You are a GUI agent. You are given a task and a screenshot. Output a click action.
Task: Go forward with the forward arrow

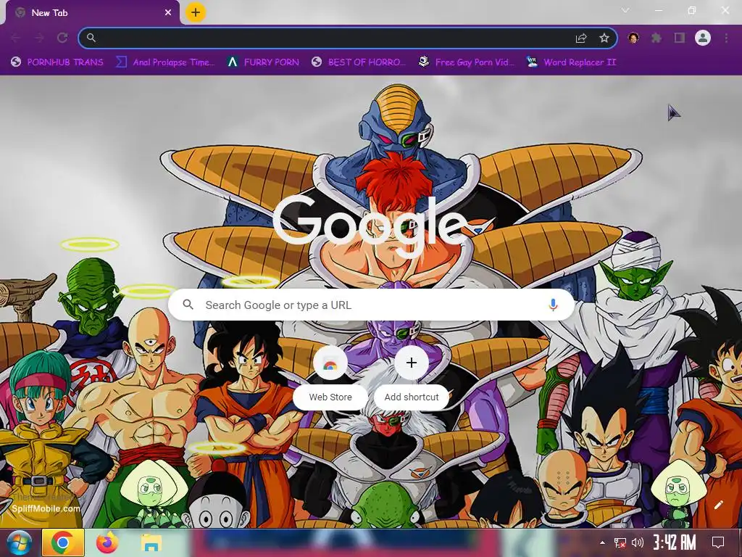pyautogui.click(x=39, y=38)
